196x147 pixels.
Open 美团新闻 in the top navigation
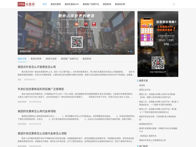click(x=107, y=4)
